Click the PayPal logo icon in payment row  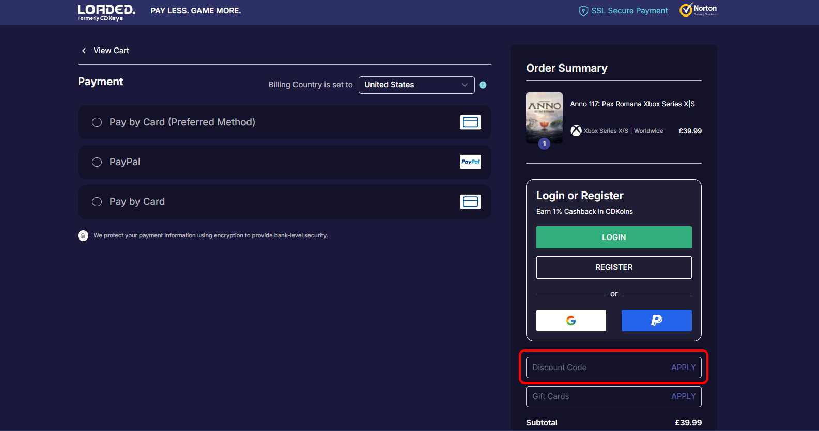click(x=470, y=162)
